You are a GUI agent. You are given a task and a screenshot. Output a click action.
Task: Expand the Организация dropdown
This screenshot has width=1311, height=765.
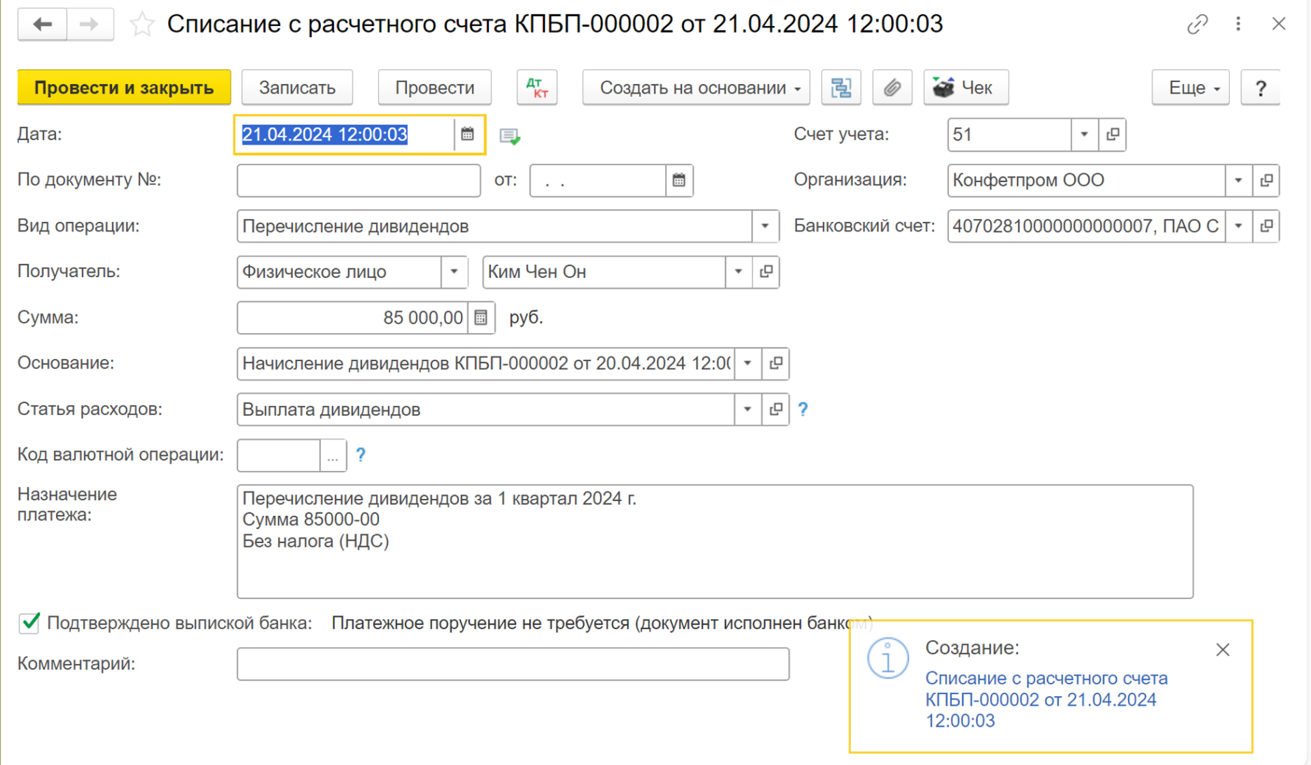[x=1238, y=180]
